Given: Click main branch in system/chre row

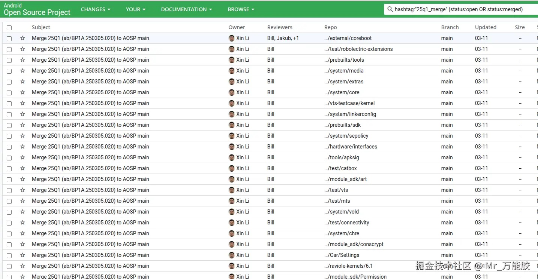Looking at the screenshot, I should click(447, 233).
